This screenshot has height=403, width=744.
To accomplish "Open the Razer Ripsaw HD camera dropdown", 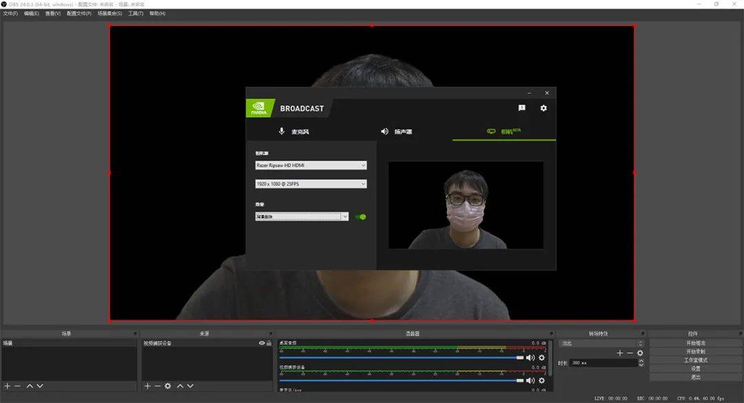I will [310, 165].
